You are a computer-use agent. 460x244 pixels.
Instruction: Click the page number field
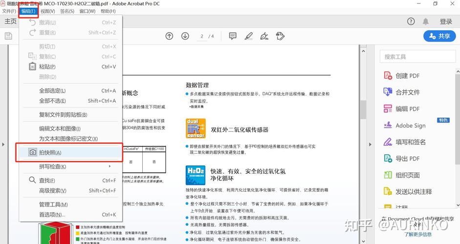pos(202,36)
